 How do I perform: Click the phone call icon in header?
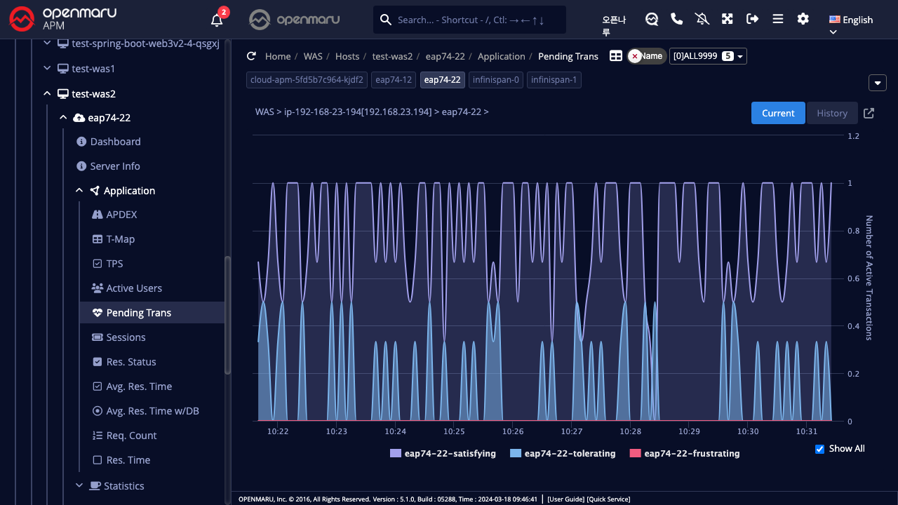(676, 19)
